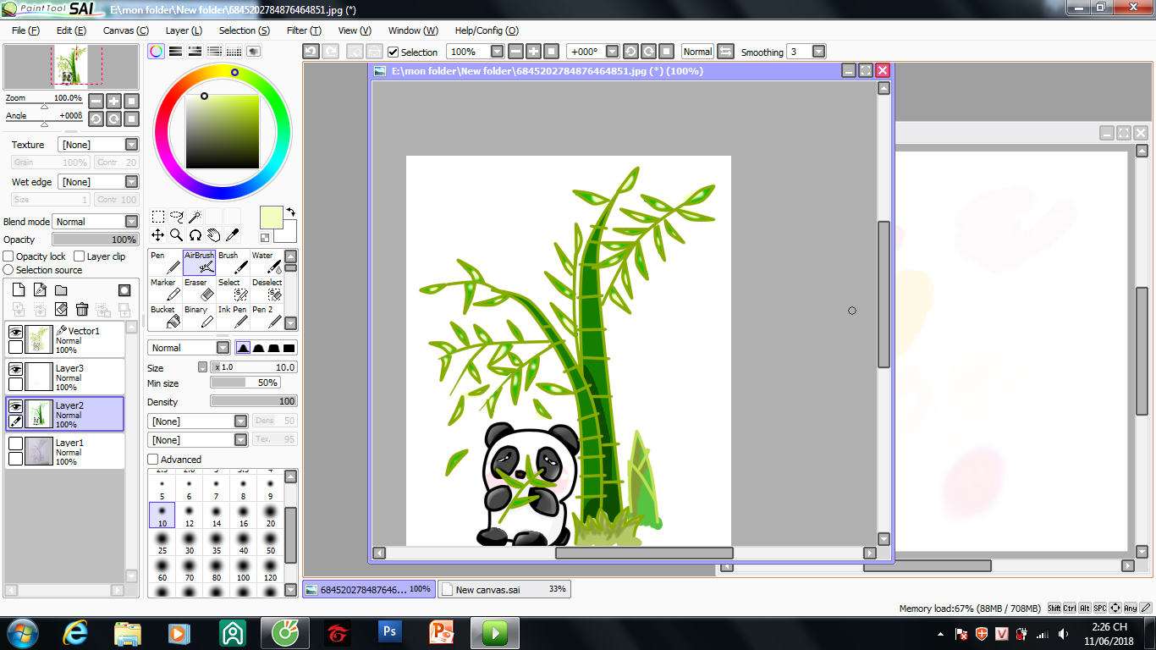Open the Help/Config menu

click(x=487, y=30)
